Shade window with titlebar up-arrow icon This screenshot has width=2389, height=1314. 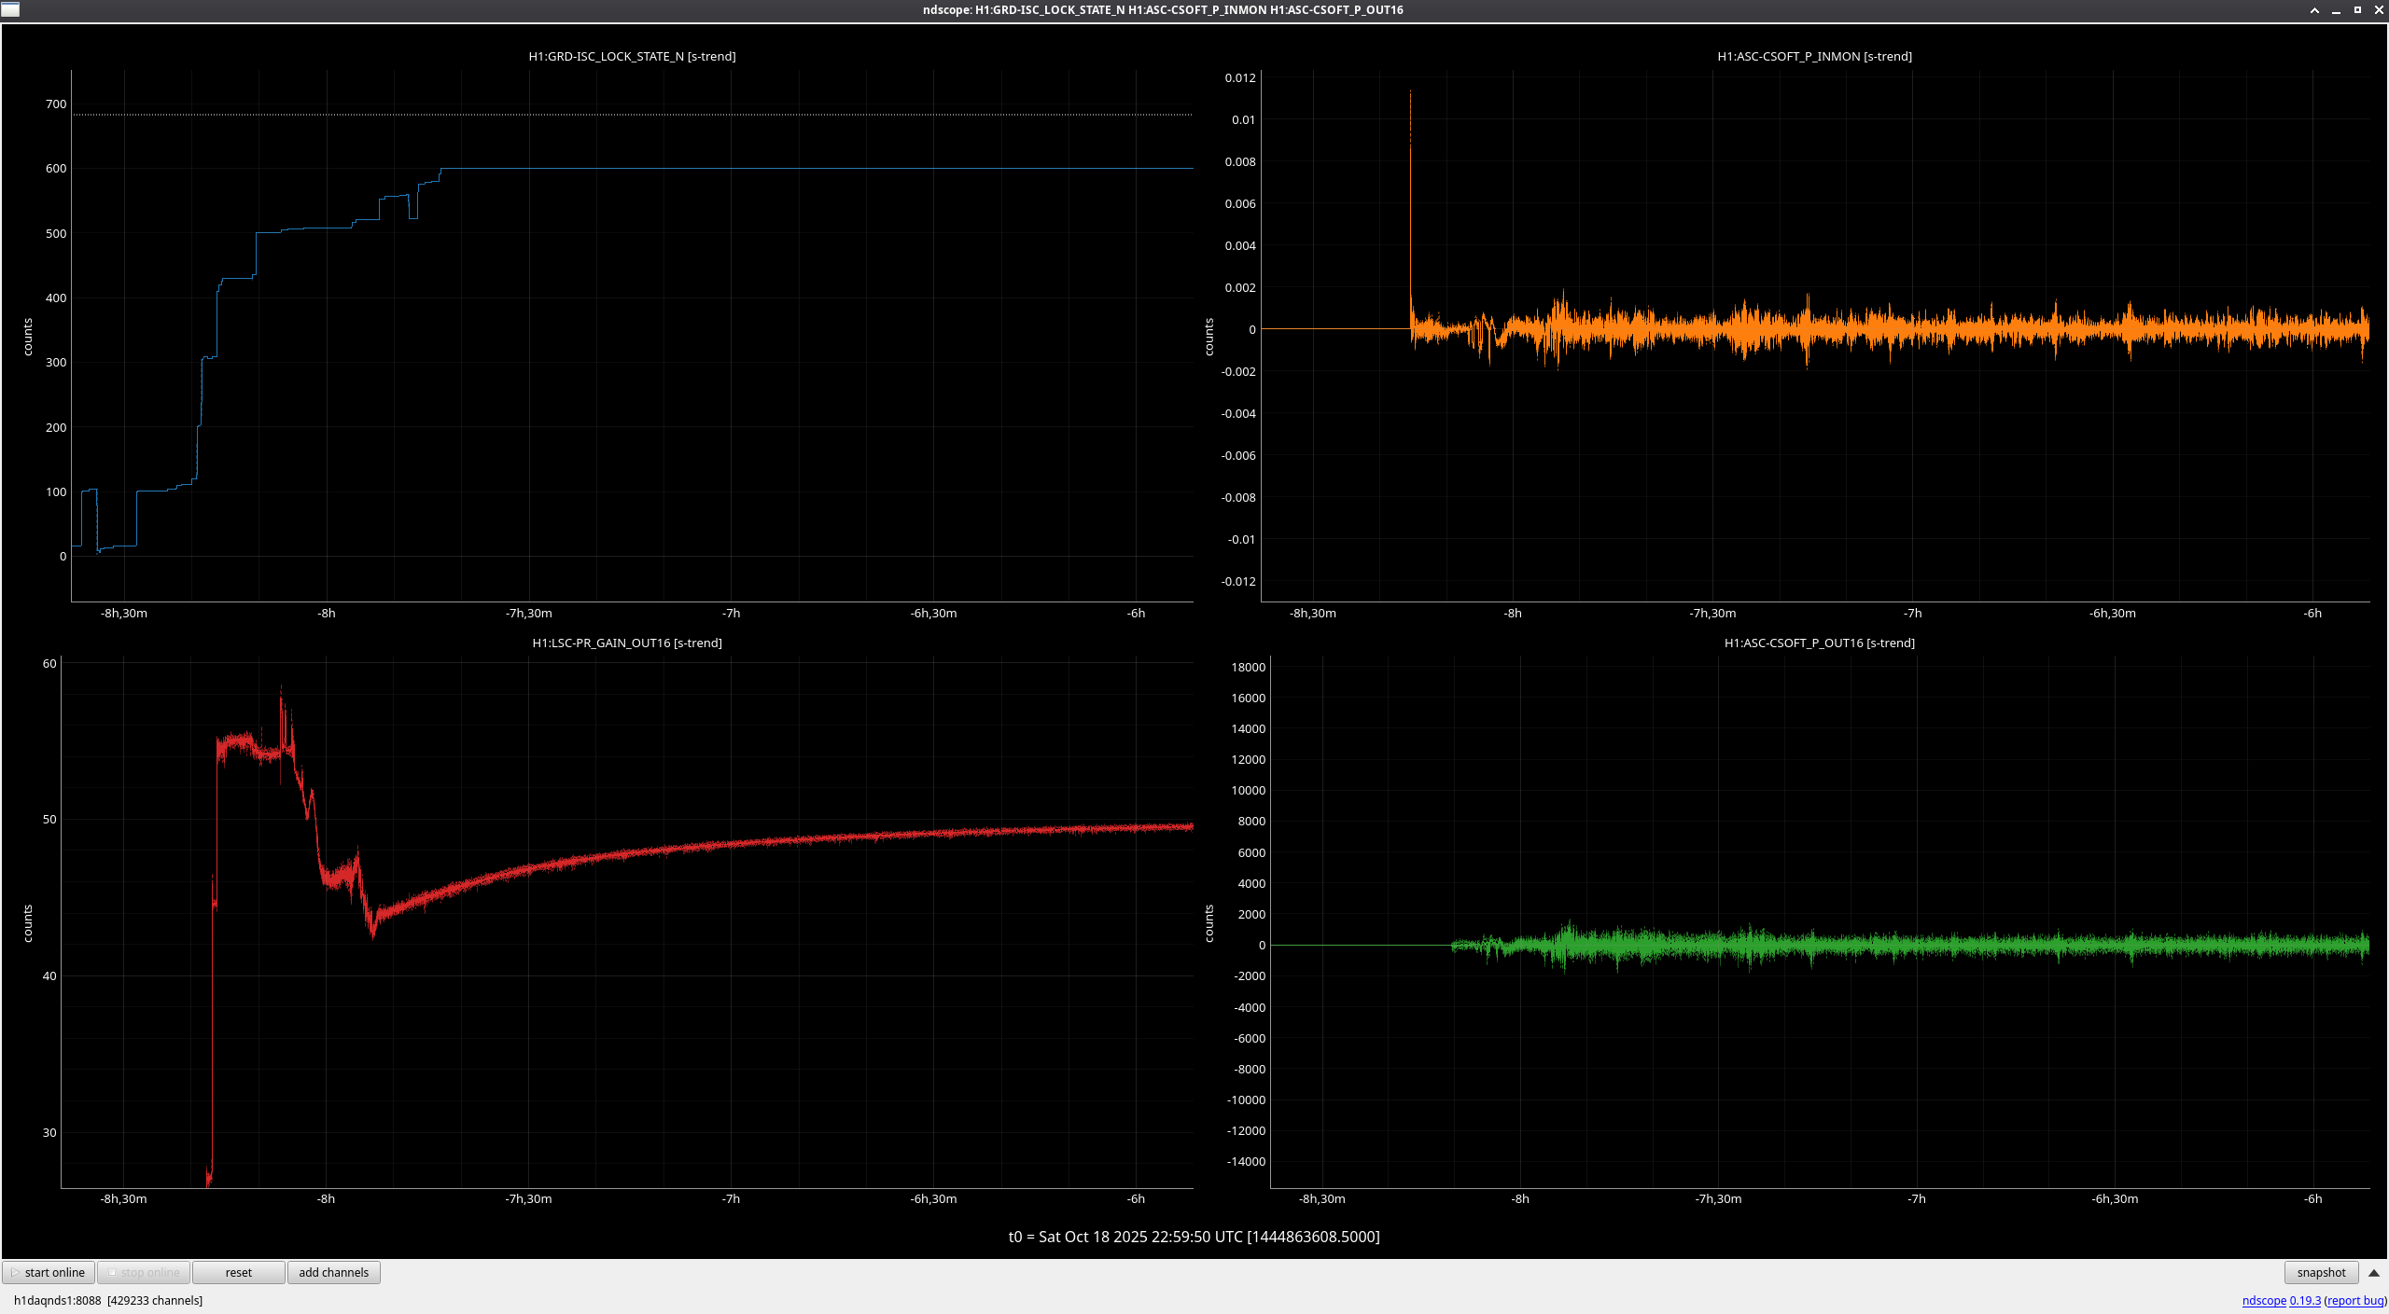pos(2314,9)
